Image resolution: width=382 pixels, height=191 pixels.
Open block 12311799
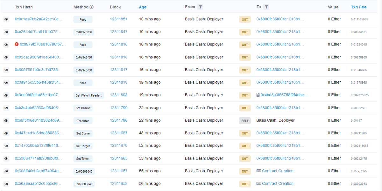pyautogui.click(x=119, y=108)
